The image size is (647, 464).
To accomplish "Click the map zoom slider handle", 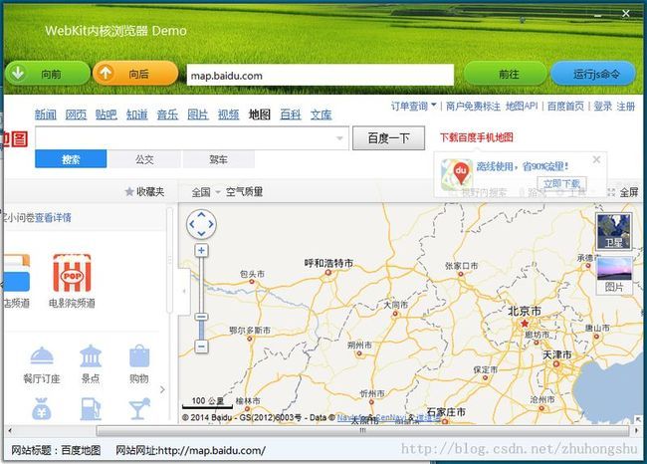I will 201,317.
